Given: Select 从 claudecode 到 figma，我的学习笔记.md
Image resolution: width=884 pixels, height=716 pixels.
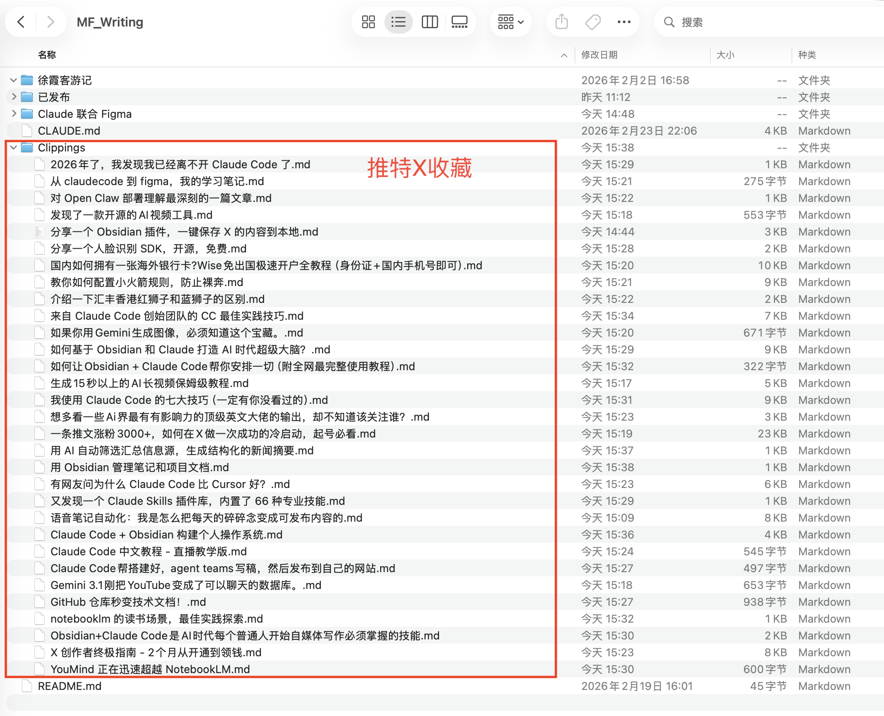Looking at the screenshot, I should (x=157, y=181).
